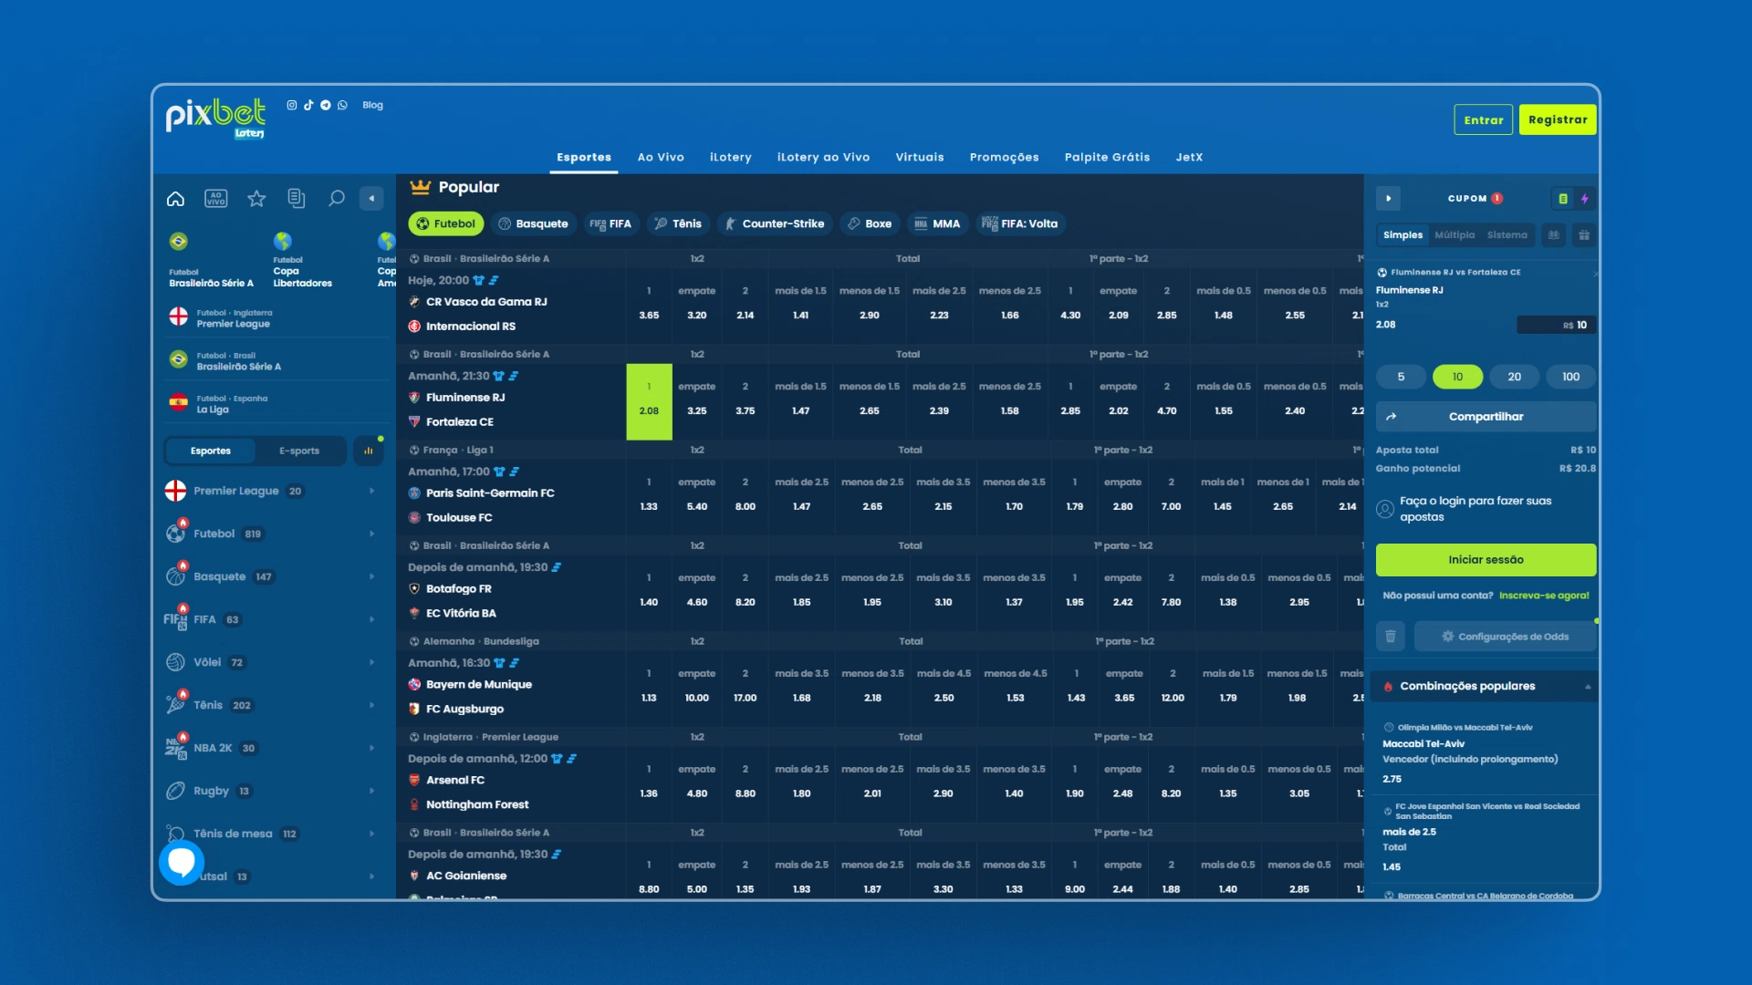Viewport: 1752px width, 985px height.
Task: Click Iniciar sessão button
Action: click(1486, 560)
